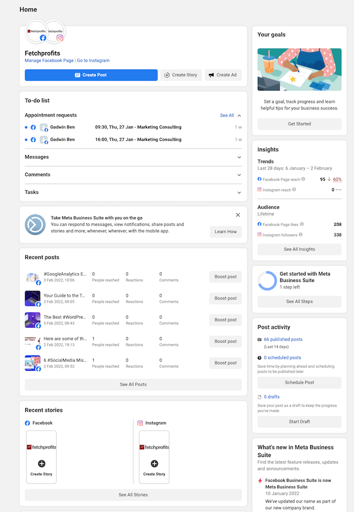Click See All Stories button

coord(133,495)
